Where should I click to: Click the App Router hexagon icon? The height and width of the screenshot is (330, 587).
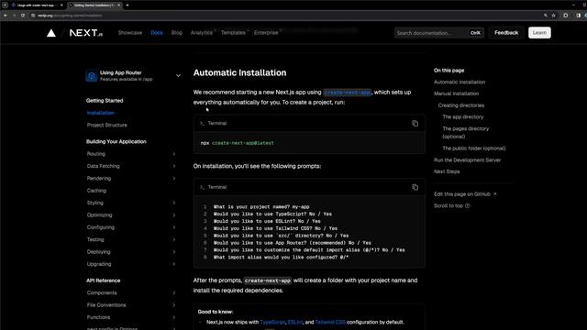pos(91,76)
